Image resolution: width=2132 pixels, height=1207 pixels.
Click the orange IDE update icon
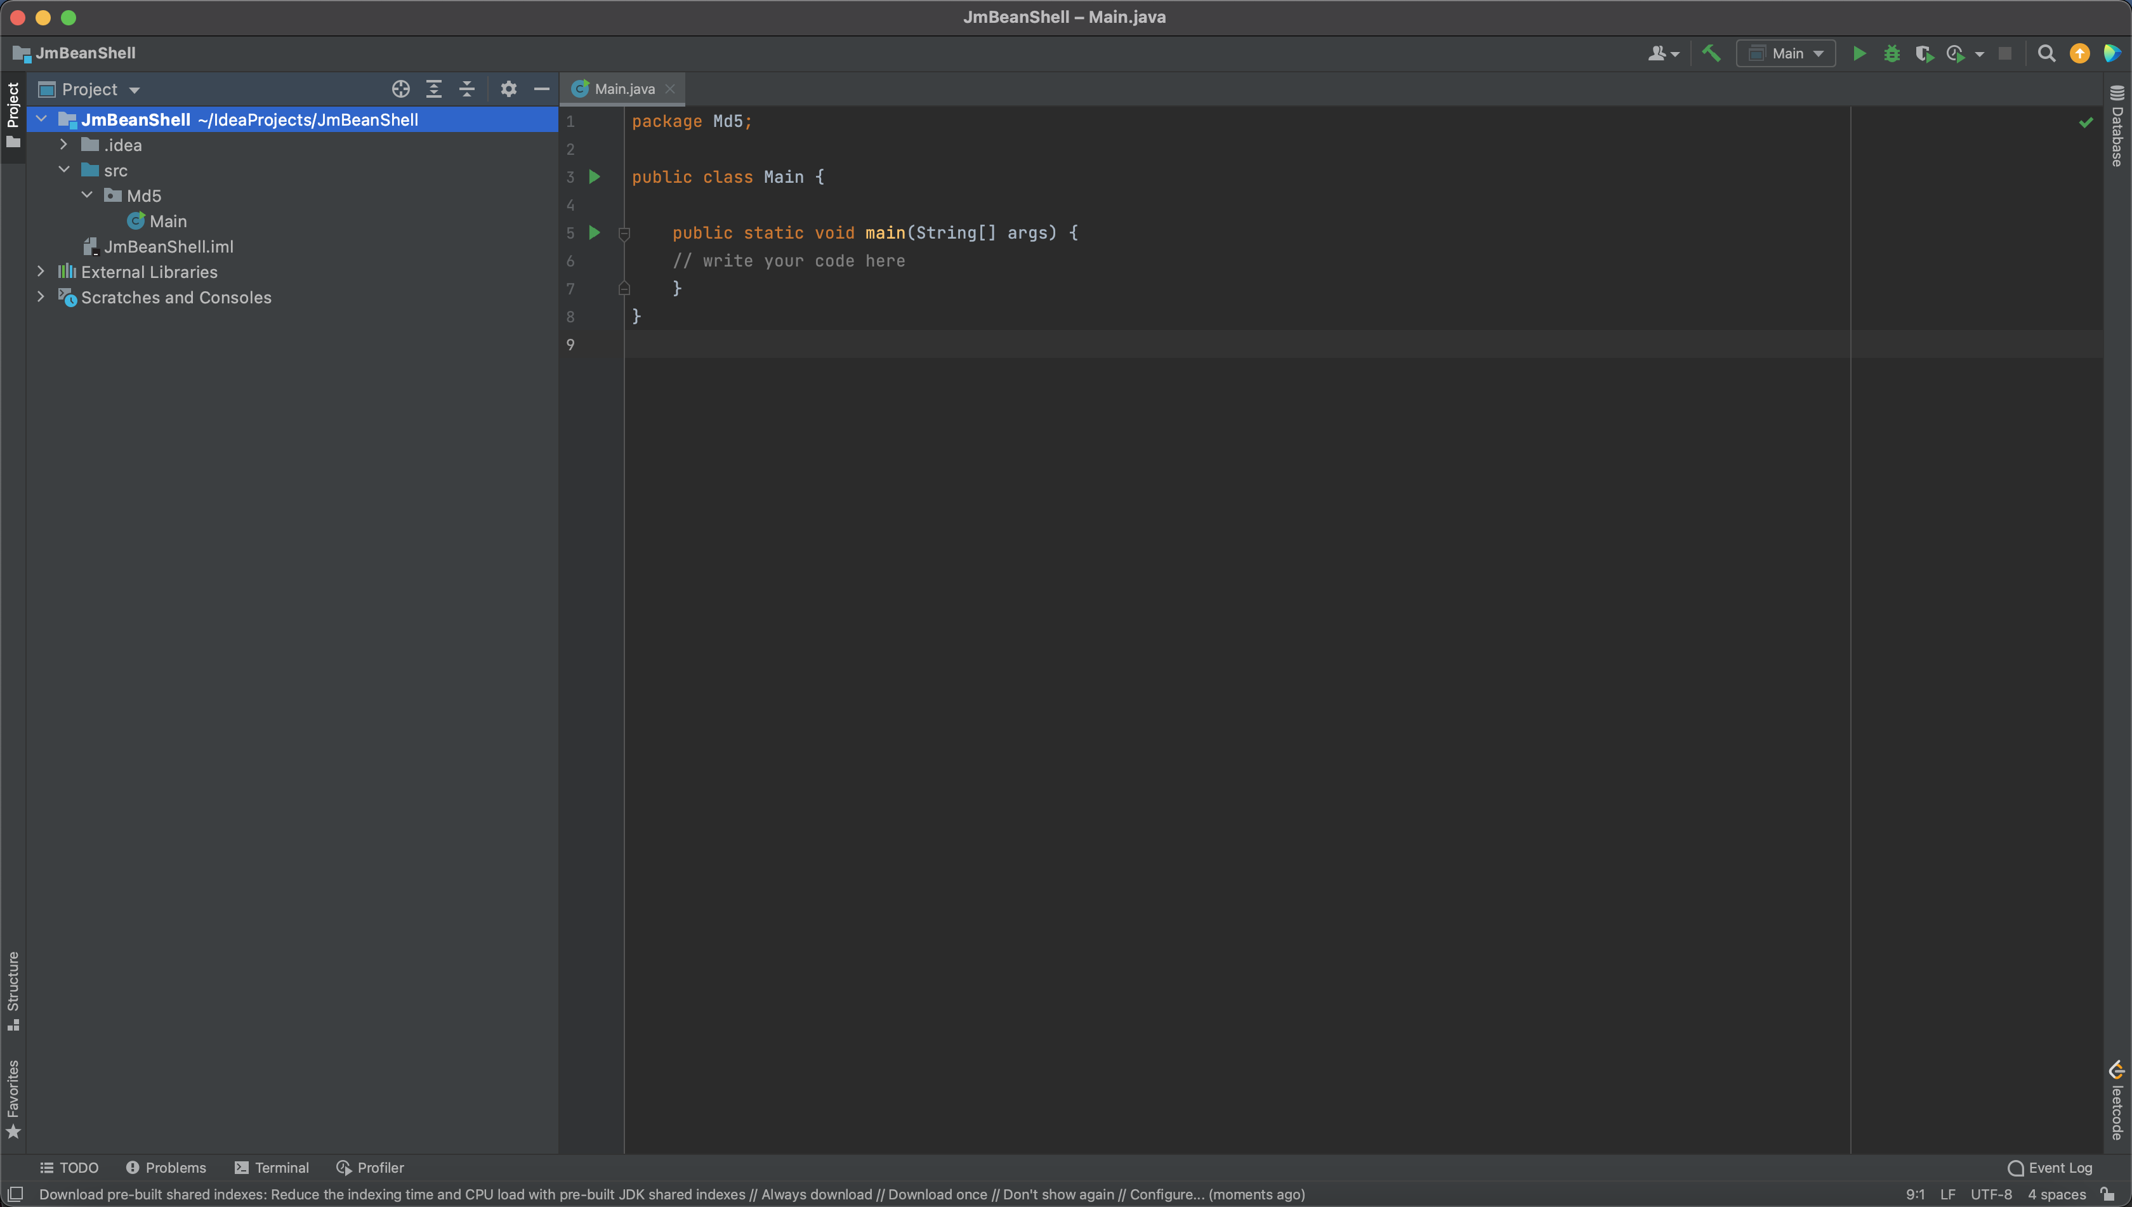click(x=2080, y=53)
